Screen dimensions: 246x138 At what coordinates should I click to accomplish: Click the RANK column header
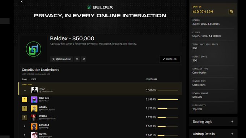25,79
